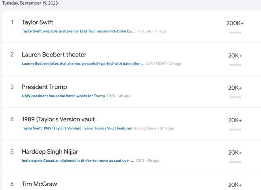Select the 'CNN • 5h ago' source label
The image size is (261, 190).
point(148,161)
